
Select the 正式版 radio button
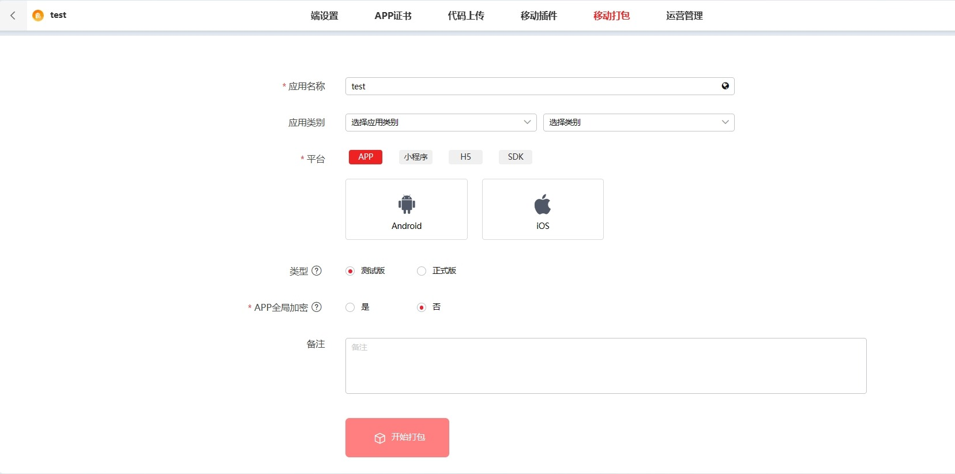click(422, 271)
